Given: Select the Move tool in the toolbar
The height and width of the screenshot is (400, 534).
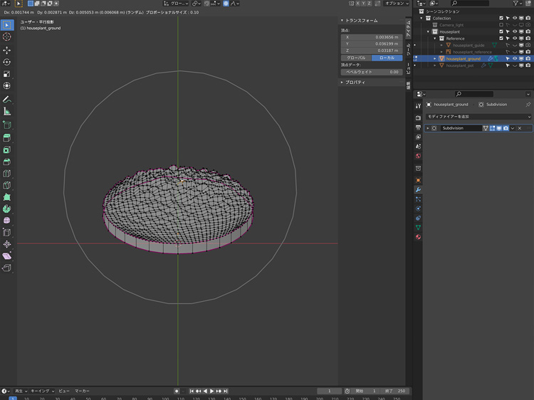Looking at the screenshot, I should click(x=7, y=50).
